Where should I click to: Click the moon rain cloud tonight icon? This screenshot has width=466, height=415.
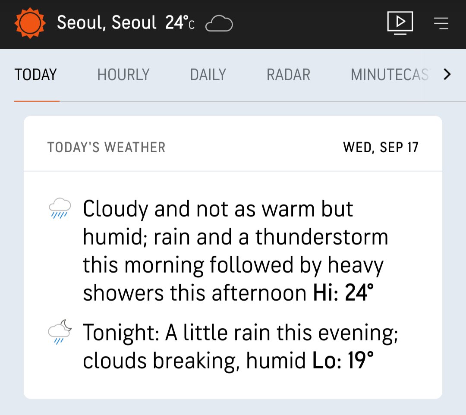60,332
